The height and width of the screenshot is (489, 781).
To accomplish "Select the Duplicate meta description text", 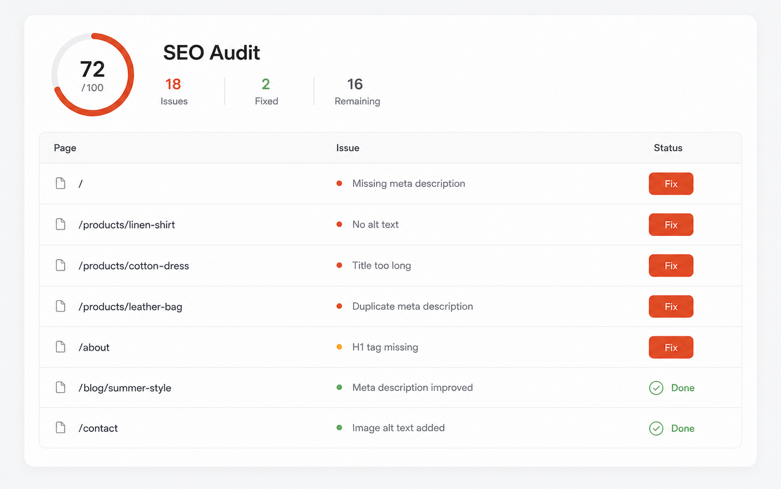I will 412,306.
